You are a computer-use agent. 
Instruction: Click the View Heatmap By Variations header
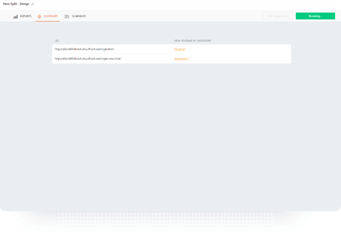192,41
